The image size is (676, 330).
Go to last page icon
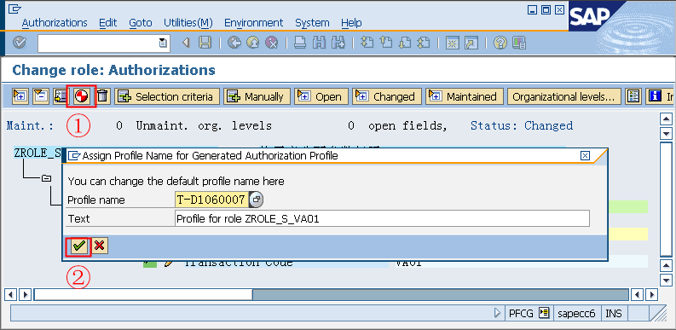[x=425, y=43]
